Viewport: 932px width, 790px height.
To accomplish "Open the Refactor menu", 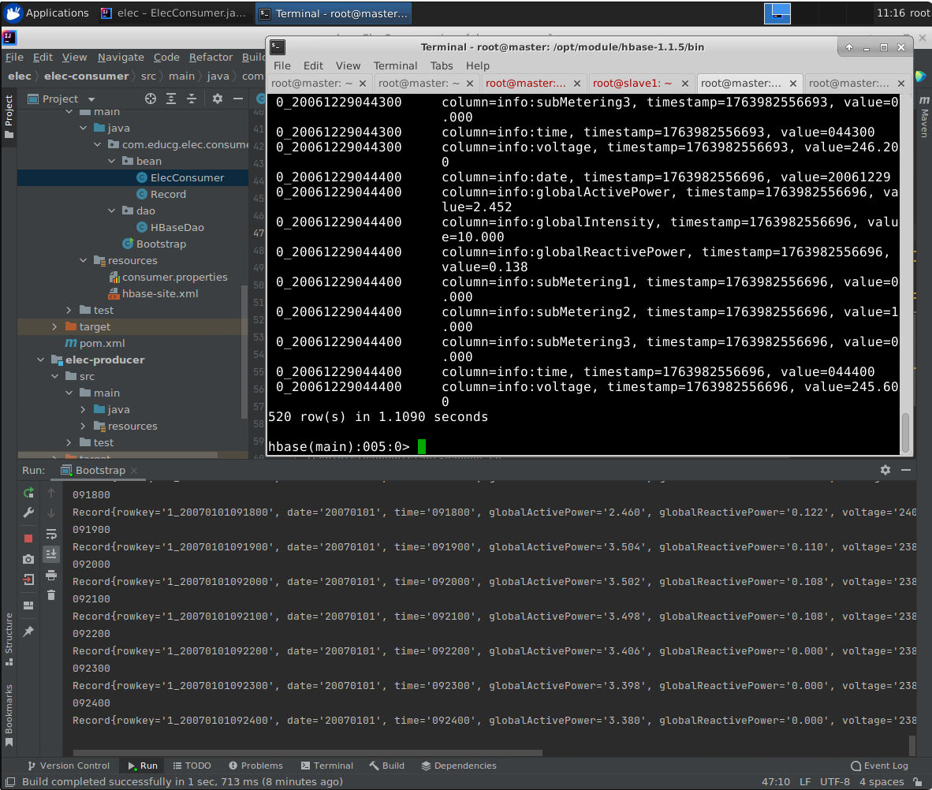I will point(211,57).
